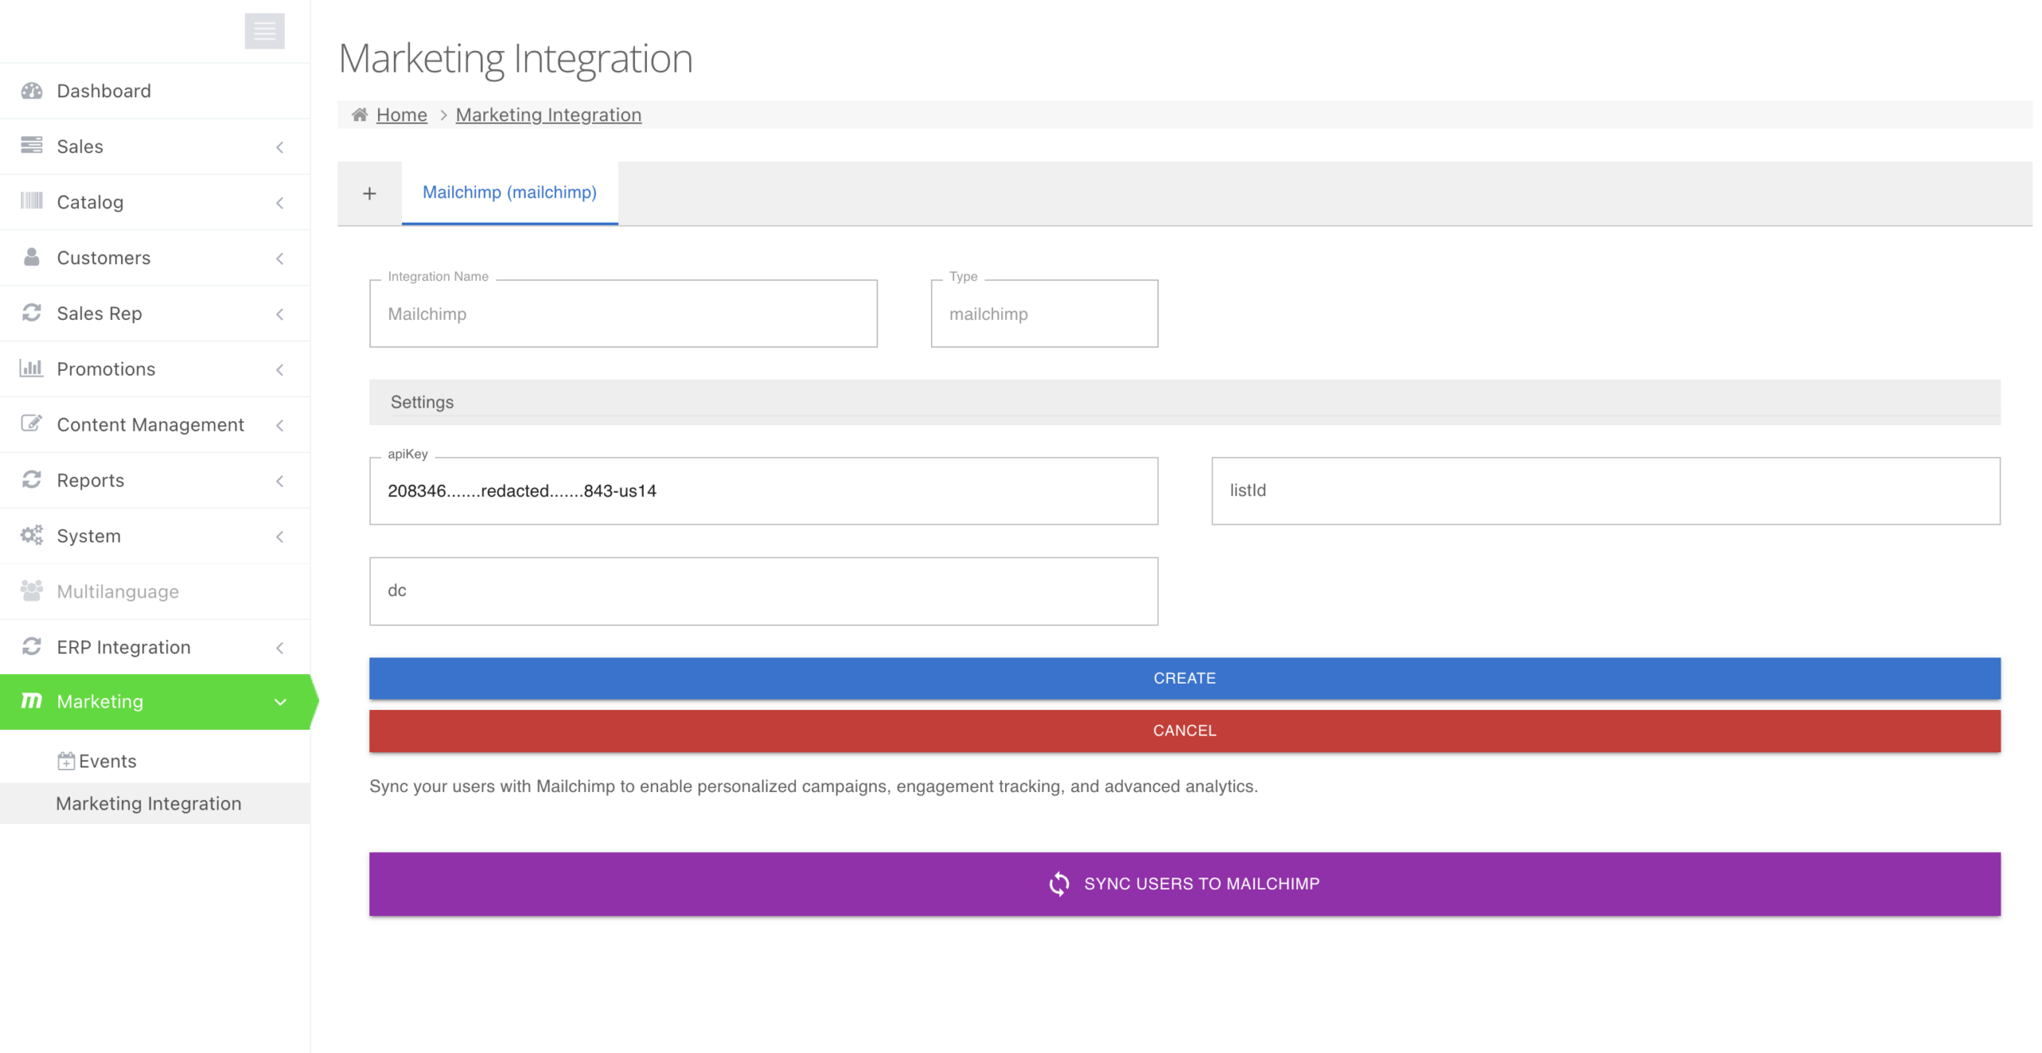Open the Multilanguage menu item
This screenshot has width=2042, height=1053.
(155, 592)
